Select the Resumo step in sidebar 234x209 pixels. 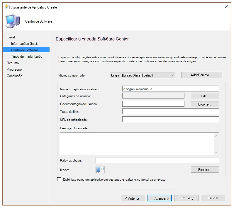[13, 63]
